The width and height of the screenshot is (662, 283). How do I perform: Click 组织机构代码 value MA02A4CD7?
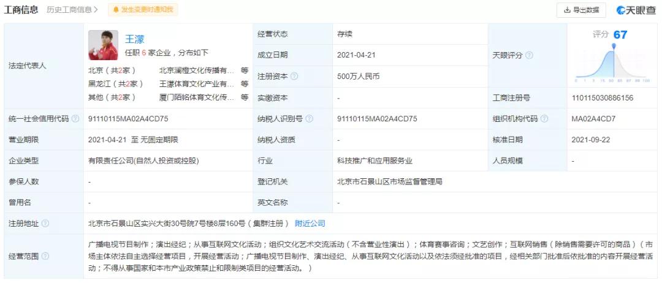point(593,118)
